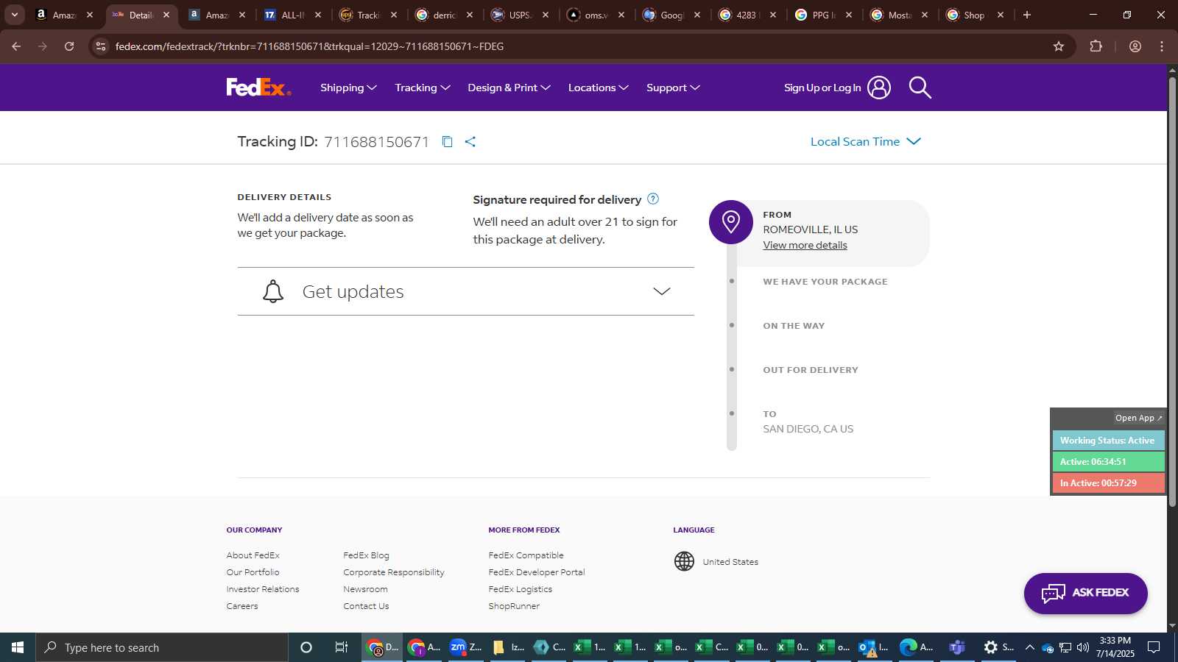The height and width of the screenshot is (662, 1178).
Task: Click the Windows taskbar search box
Action: coord(162,647)
